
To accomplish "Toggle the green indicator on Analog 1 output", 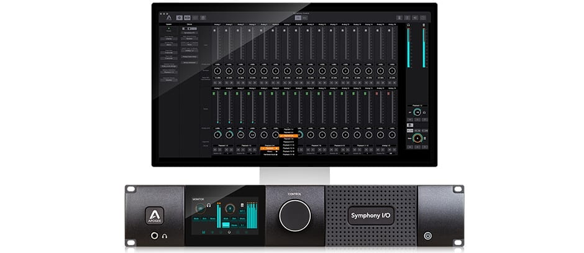I will pos(214,93).
